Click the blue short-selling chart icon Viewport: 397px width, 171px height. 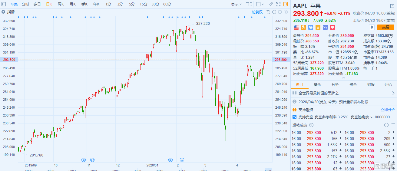point(325,27)
